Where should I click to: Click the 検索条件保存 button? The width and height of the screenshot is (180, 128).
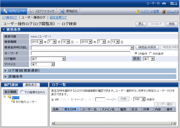(147, 47)
